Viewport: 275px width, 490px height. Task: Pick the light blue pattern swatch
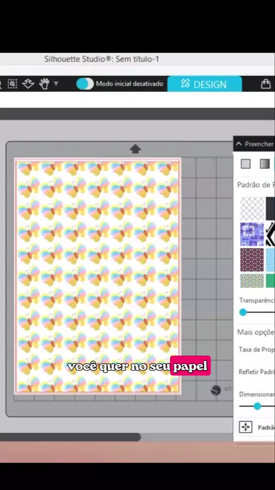pyautogui.click(x=270, y=260)
